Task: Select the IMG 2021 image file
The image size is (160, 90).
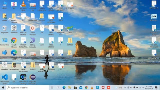Action: [x=154, y=17]
